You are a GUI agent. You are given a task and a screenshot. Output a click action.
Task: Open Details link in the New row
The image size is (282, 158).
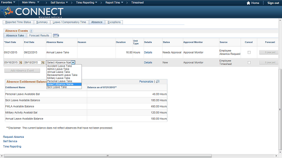click(x=148, y=62)
